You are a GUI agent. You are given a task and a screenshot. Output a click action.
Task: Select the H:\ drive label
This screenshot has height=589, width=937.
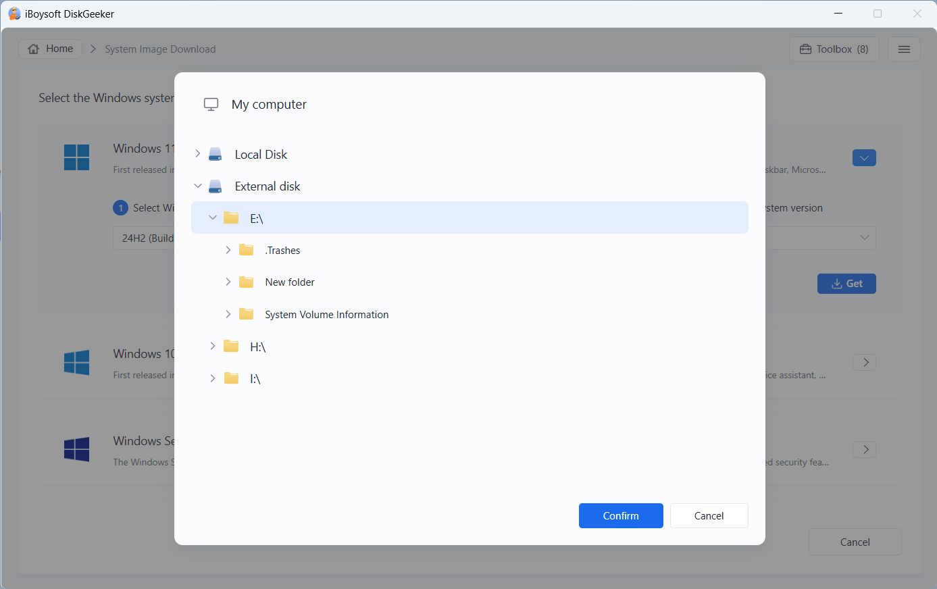(x=258, y=347)
